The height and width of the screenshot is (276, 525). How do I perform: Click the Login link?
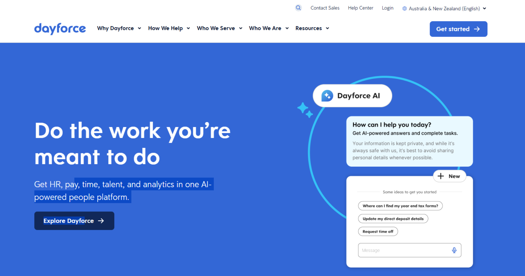coord(387,8)
